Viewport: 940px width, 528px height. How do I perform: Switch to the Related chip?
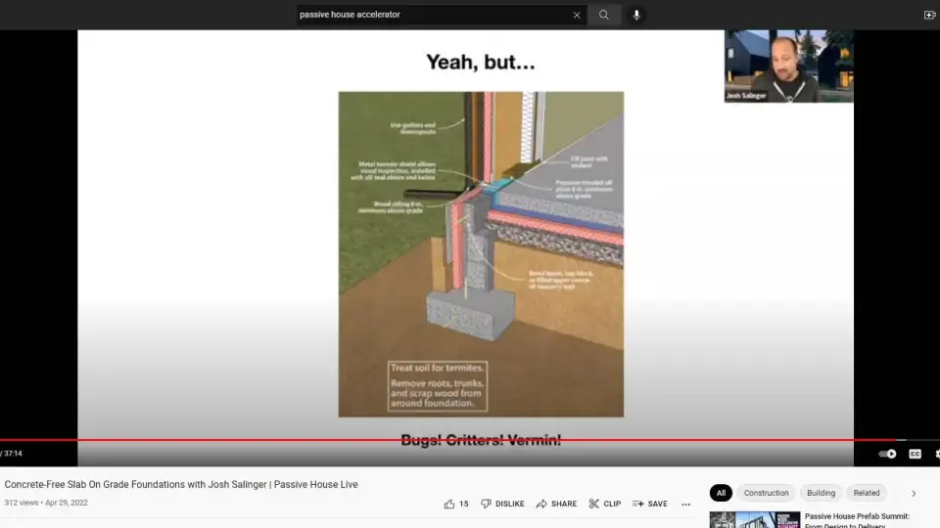click(x=866, y=493)
